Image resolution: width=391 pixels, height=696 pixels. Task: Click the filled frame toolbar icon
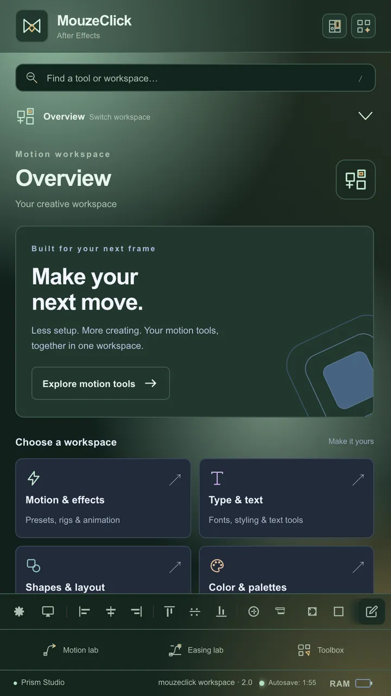point(312,611)
